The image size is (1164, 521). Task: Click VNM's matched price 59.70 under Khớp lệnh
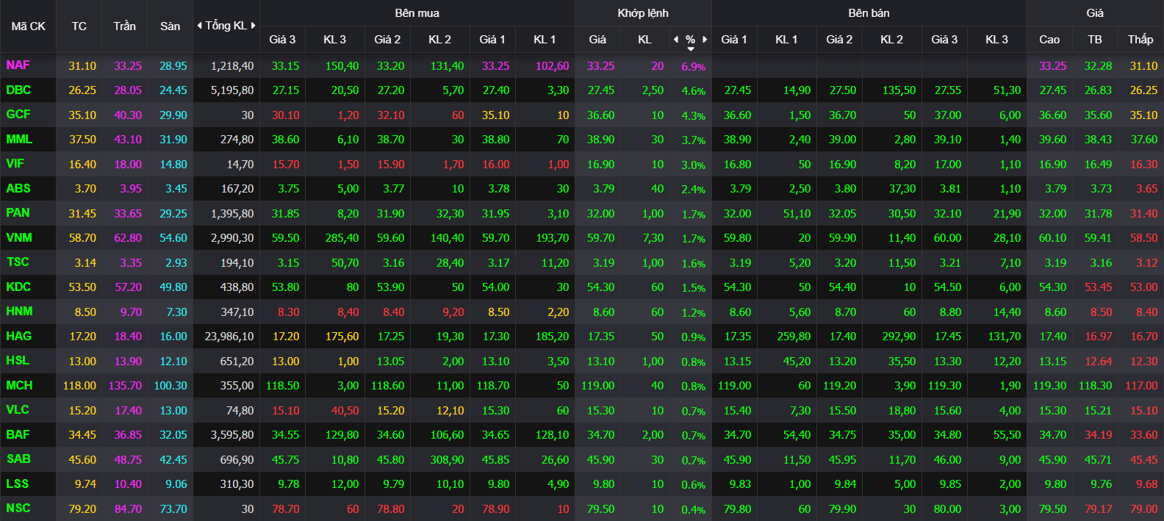tap(600, 238)
